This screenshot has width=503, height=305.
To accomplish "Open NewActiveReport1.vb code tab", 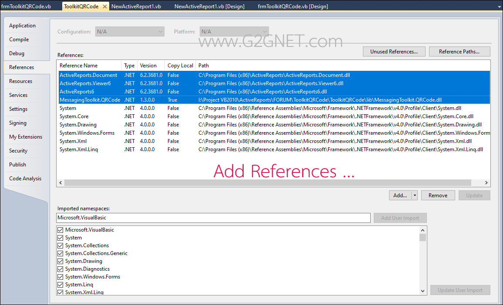I will click(x=136, y=7).
